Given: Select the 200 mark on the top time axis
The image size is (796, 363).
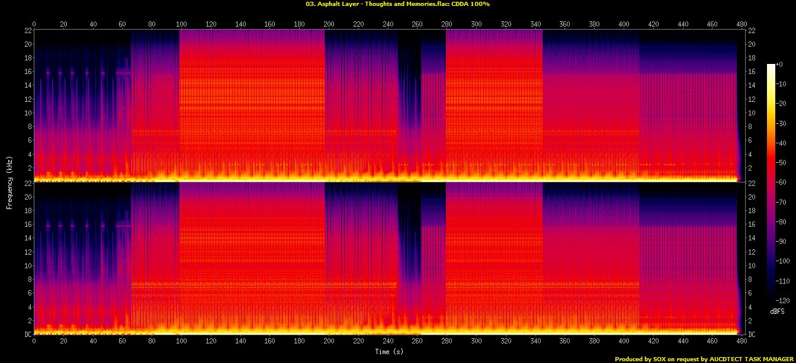Looking at the screenshot, I should [x=329, y=24].
